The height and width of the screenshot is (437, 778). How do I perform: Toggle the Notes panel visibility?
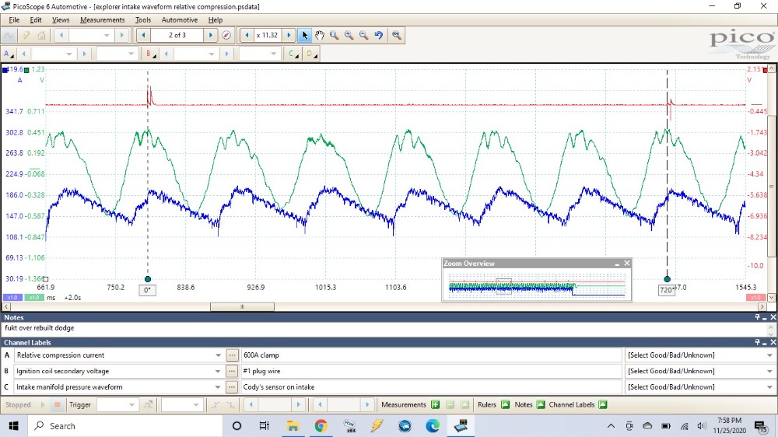[541, 404]
